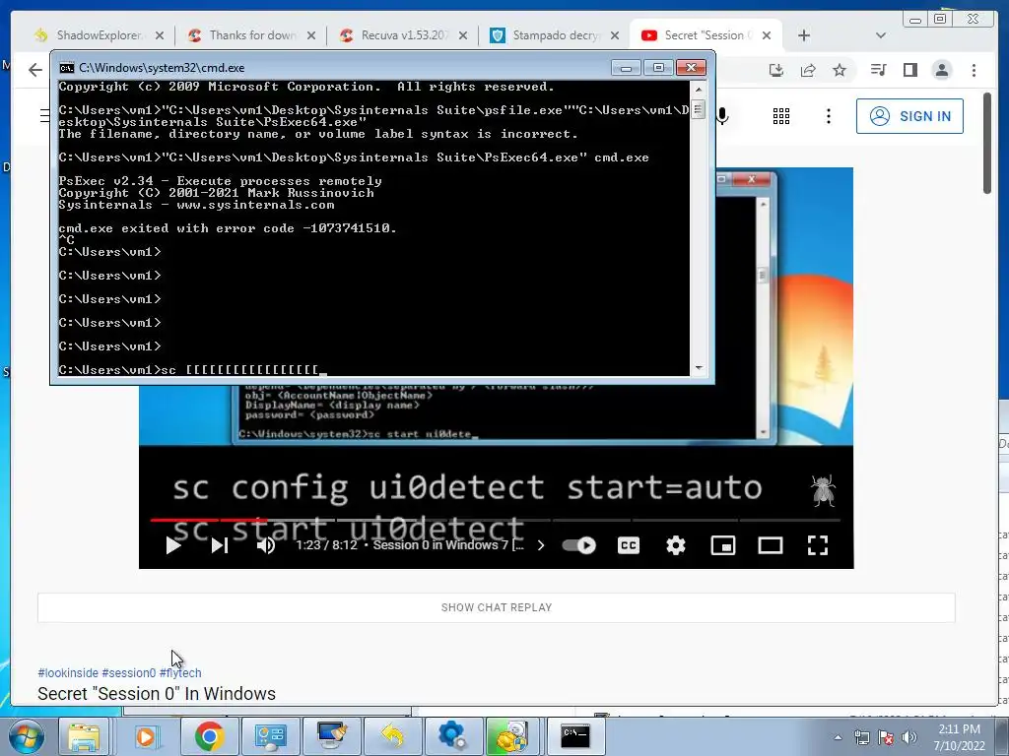Play the YouTube video
1009x756 pixels.
(x=173, y=545)
